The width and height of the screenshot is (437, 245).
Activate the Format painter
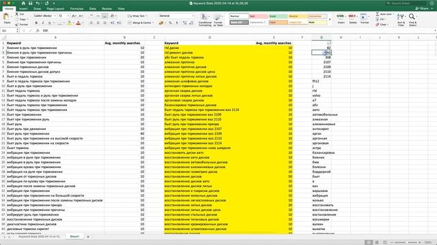click(21, 24)
